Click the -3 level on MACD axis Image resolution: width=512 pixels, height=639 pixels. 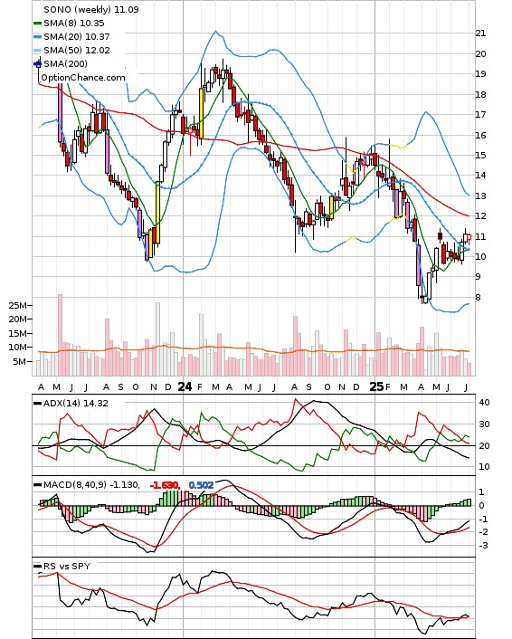click(x=483, y=545)
